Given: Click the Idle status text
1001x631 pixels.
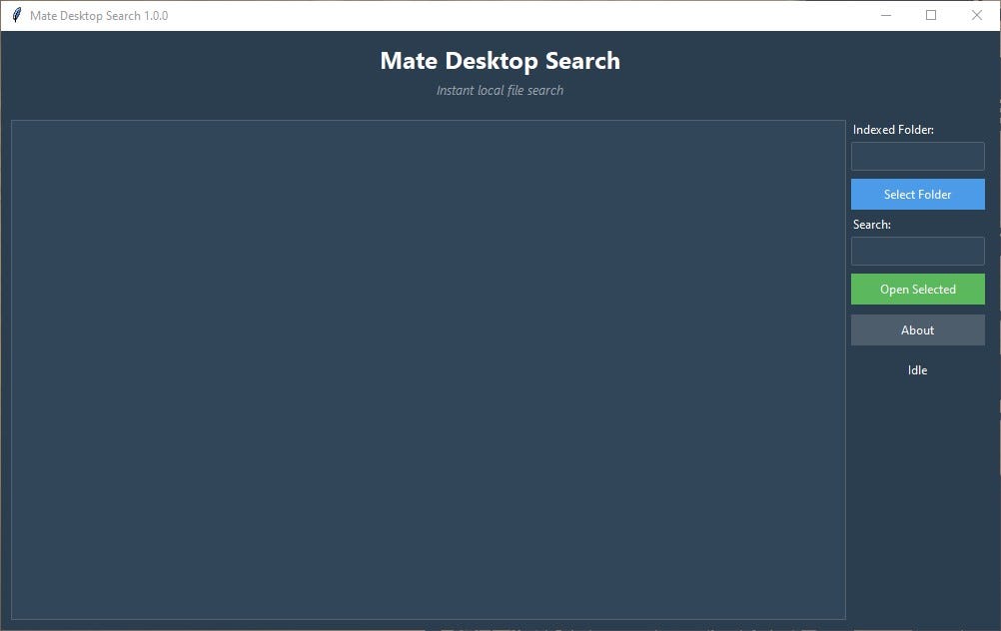Looking at the screenshot, I should point(917,370).
